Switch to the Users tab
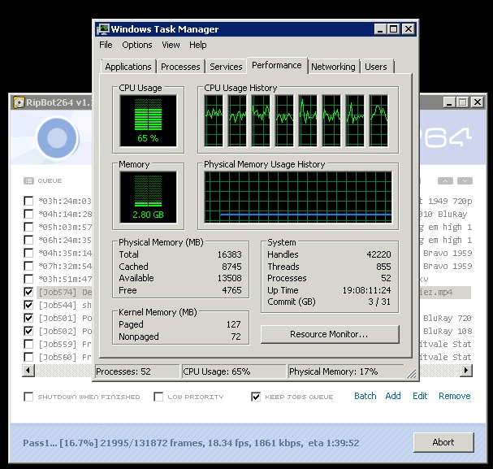Screen dimensions: 493x469 376,67
